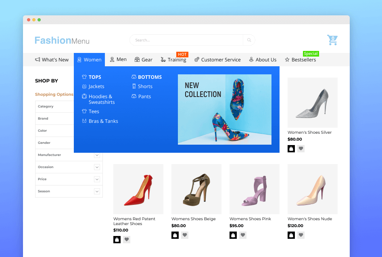Wishlist the Women's Shoes Nude
This screenshot has width=382, height=257.
[x=301, y=235]
